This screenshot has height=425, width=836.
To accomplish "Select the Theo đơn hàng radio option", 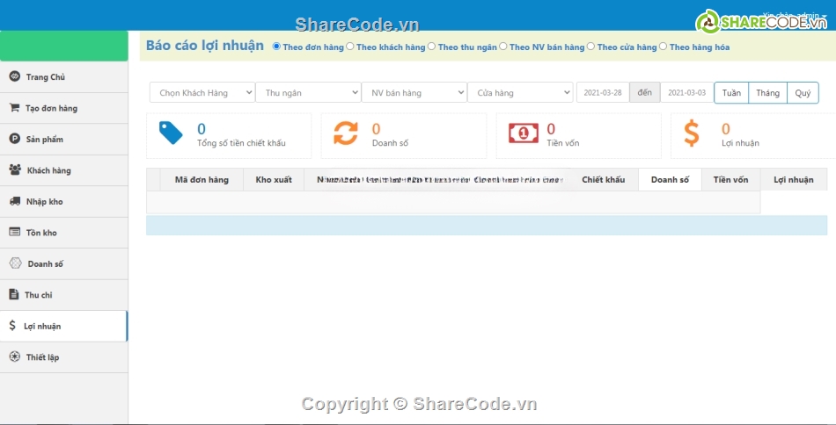I will (x=276, y=47).
